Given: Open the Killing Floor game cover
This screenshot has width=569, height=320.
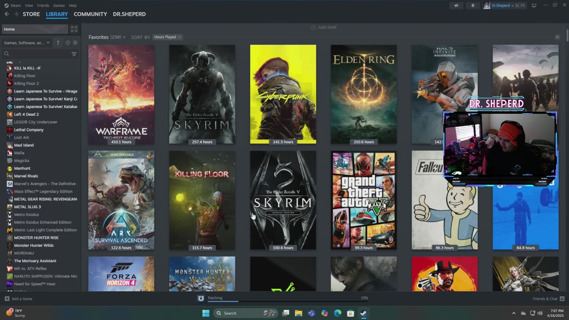Looking at the screenshot, I should [x=202, y=200].
